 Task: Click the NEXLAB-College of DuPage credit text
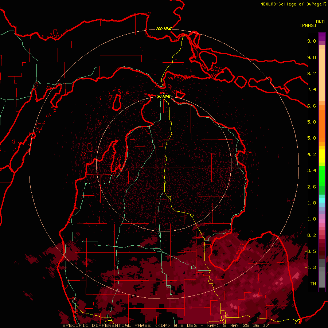point(291,4)
